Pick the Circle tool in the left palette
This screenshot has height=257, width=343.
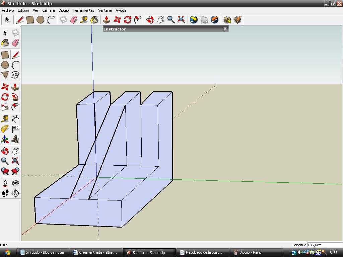click(x=5, y=65)
